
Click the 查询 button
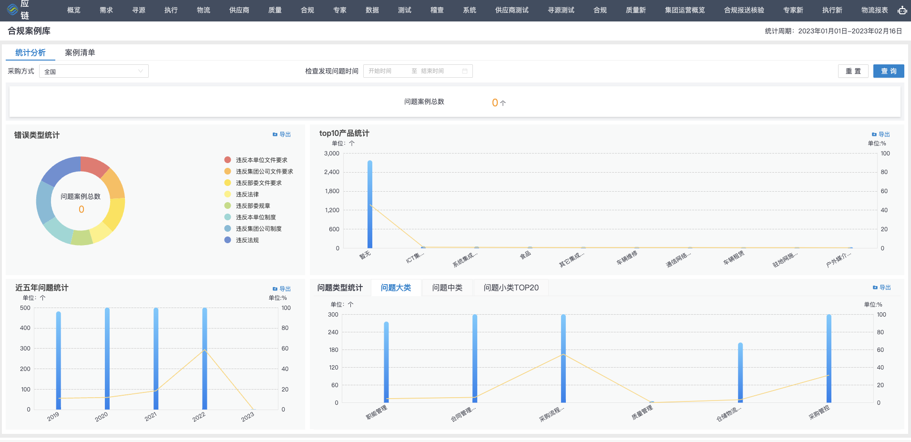tap(889, 71)
